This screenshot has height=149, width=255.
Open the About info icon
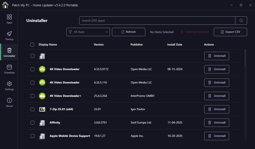click(x=9, y=102)
